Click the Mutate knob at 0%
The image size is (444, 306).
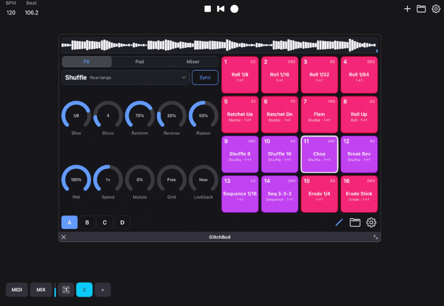coord(140,179)
